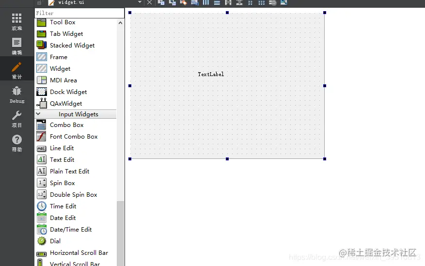
Task: Select the Widget container icon
Action: (42, 68)
